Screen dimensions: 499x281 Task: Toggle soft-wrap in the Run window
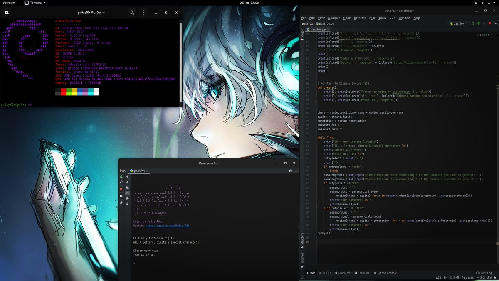click(127, 188)
